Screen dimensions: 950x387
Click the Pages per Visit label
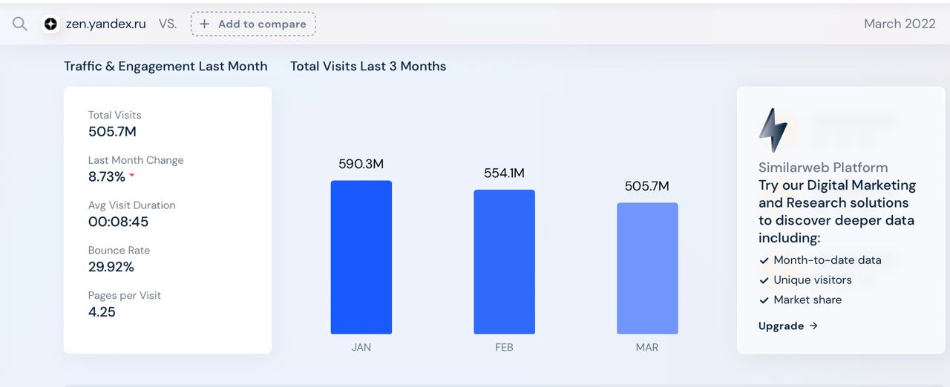click(125, 295)
